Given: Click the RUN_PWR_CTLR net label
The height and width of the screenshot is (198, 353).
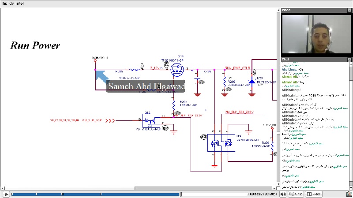Looking at the screenshot, I should 237,68.
